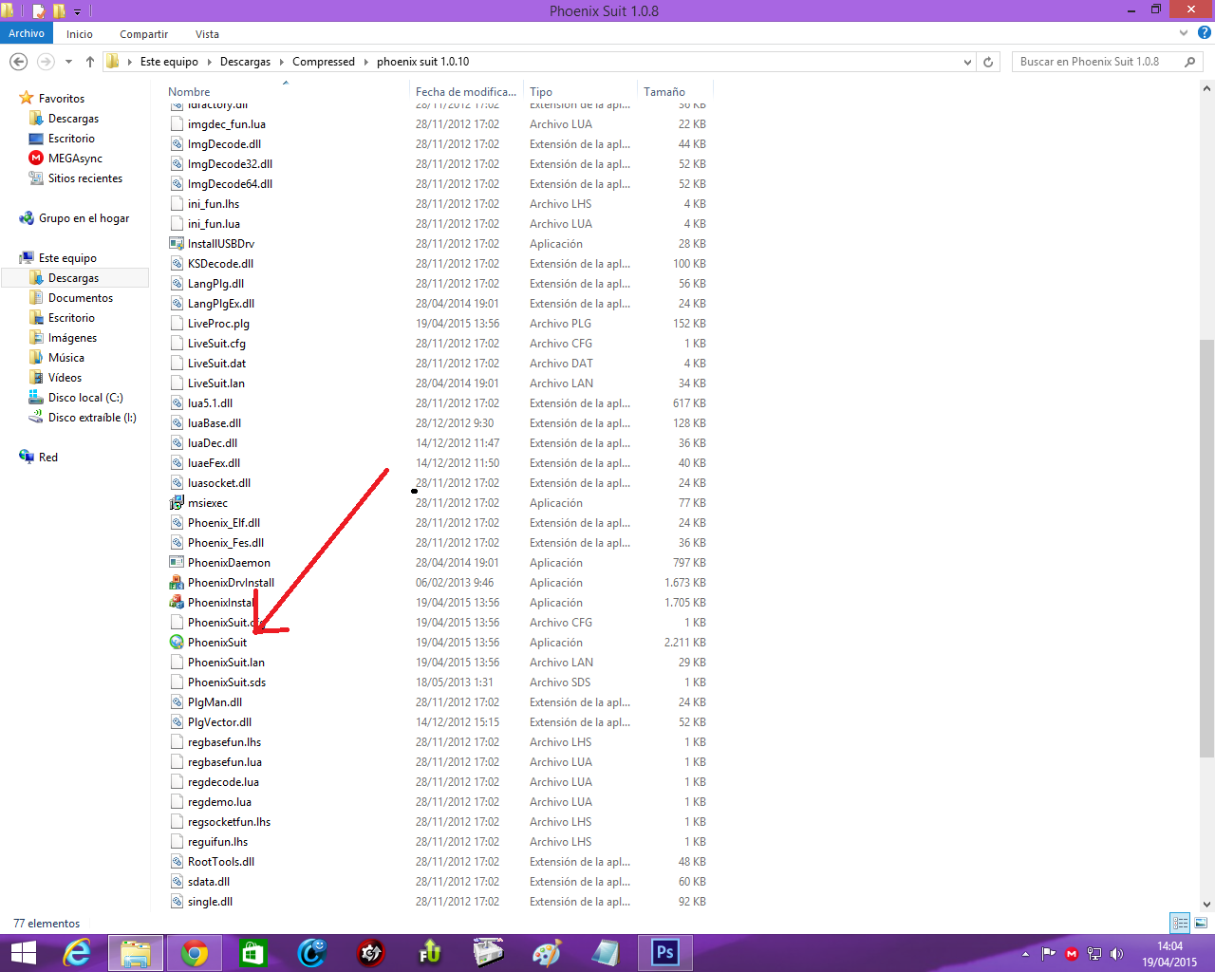Select Sitios recientes under Favoritos

(85, 178)
